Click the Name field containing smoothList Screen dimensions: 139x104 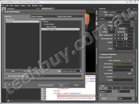click(119, 12)
